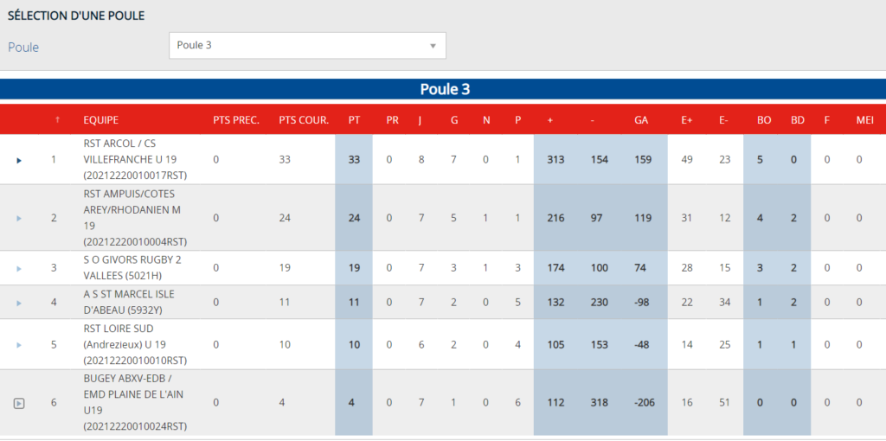Image resolution: width=886 pixels, height=441 pixels.
Task: Click the rank sort arrow in header
Action: pos(57,120)
